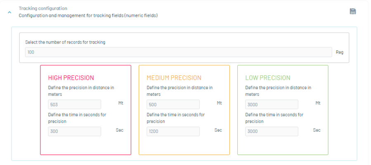Focus Low Precision distance field in meters
Viewport: 371px width, 165px height.
click(272, 105)
